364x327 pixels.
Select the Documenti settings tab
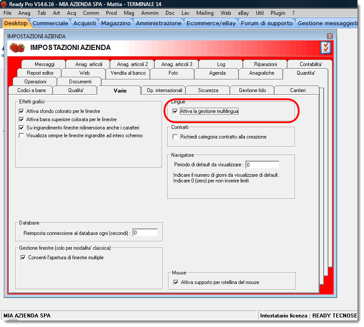79,82
